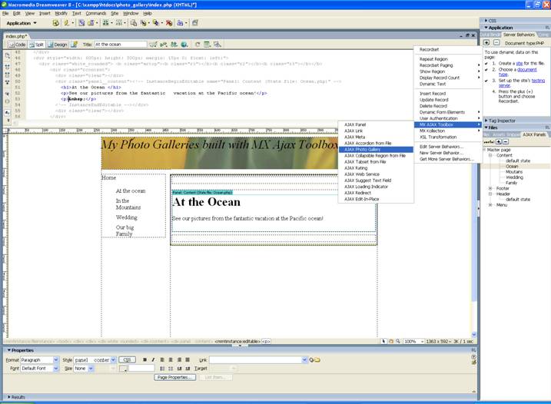This screenshot has width=551, height=404.
Task: Add AJAX panel with plus button
Action: pyautogui.click(x=498, y=142)
